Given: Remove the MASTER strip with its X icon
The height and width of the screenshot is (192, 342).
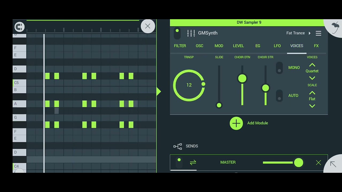Looking at the screenshot, I should point(318,163).
